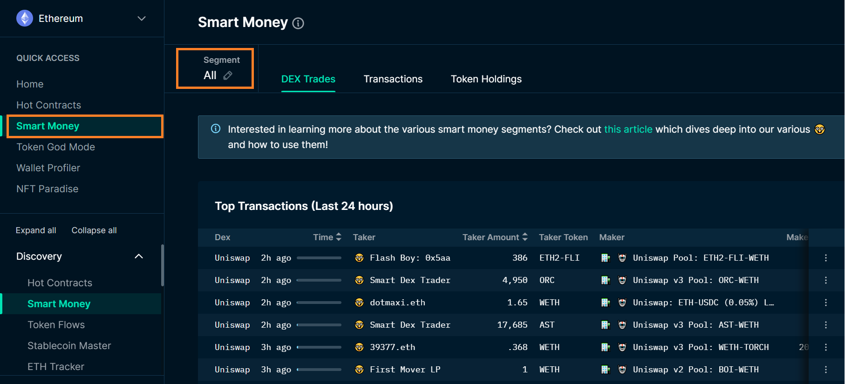
Task: Click contract icon for ETH2-FLI-WETH pool
Action: [x=606, y=258]
